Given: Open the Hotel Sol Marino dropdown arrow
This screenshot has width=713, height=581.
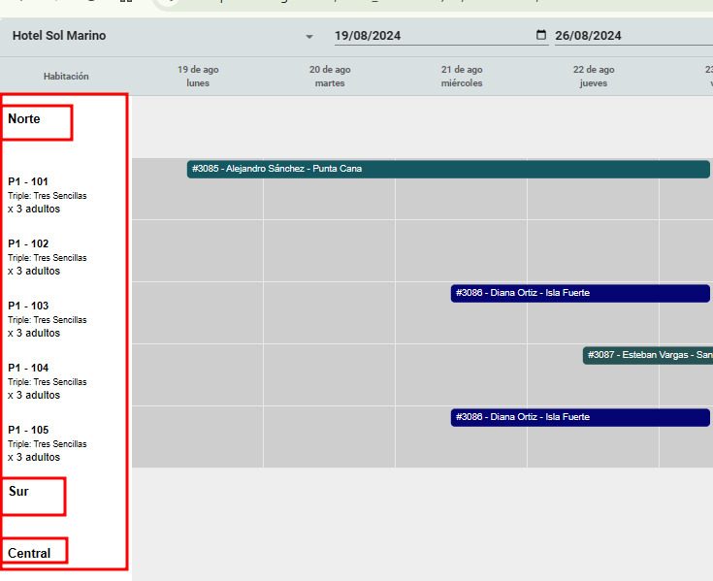Looking at the screenshot, I should tap(309, 37).
